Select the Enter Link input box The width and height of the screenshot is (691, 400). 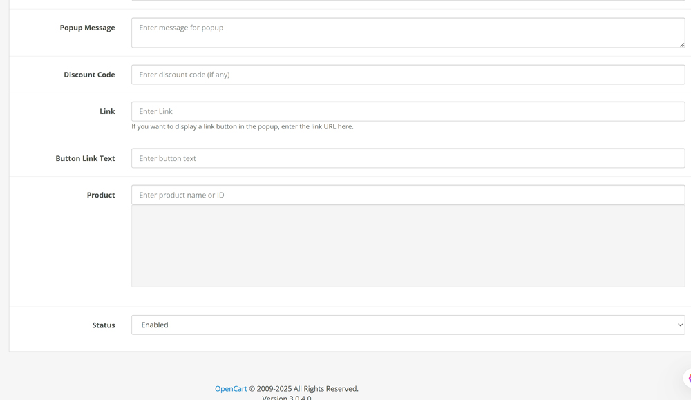[408, 111]
